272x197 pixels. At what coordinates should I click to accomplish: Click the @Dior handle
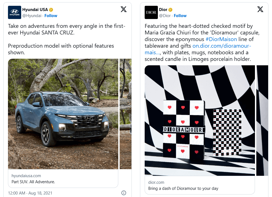(165, 16)
